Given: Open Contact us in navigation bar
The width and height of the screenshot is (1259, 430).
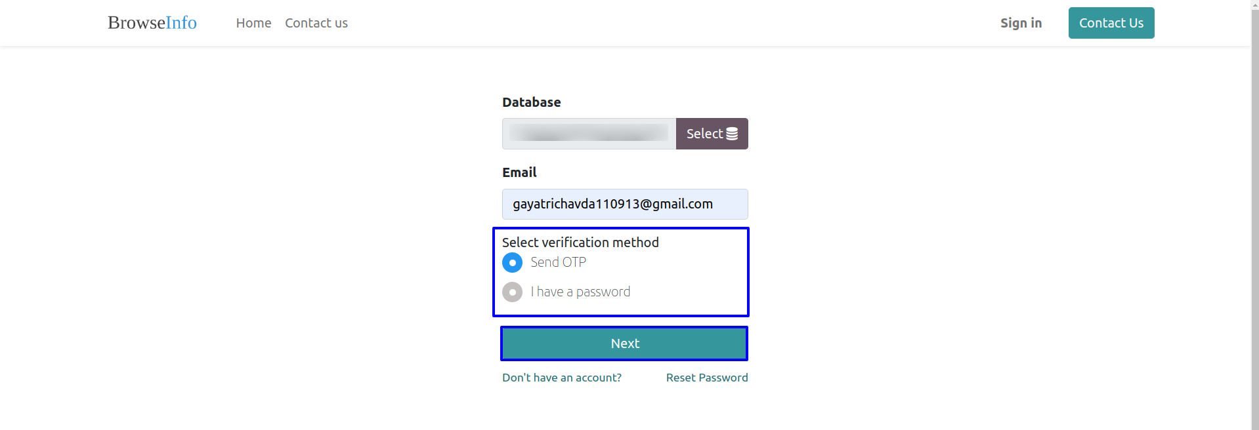Looking at the screenshot, I should click(x=316, y=23).
